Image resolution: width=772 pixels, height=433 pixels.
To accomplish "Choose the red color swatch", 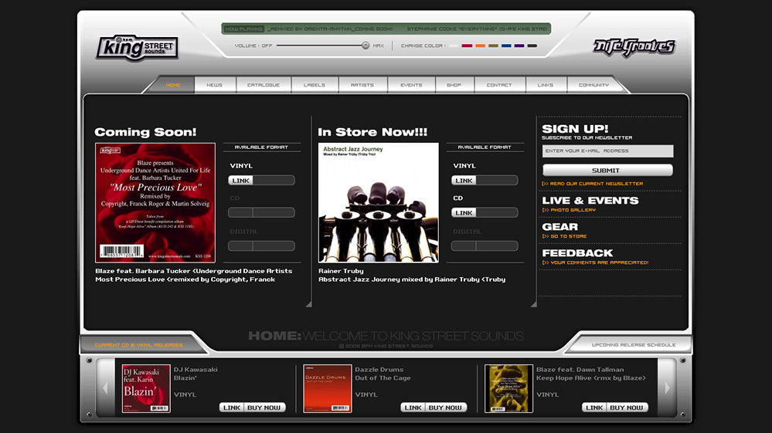I will point(467,46).
